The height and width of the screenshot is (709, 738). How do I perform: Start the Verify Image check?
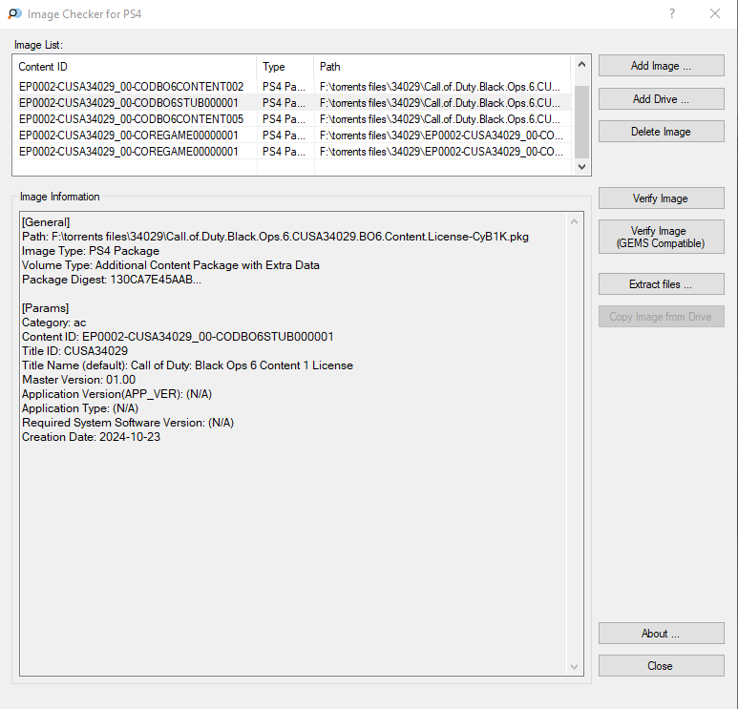click(661, 198)
